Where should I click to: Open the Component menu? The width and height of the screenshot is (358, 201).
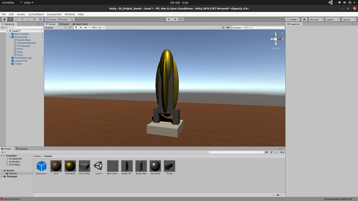pyautogui.click(x=54, y=14)
